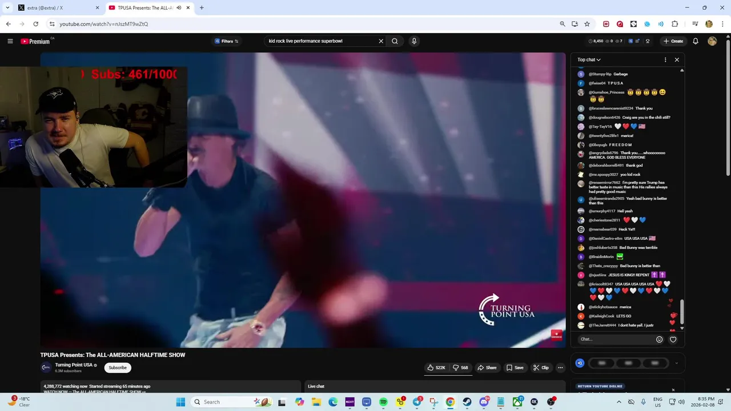Viewport: 731px width, 411px height.
Task: Like the video showing 522K
Action: [x=436, y=368]
